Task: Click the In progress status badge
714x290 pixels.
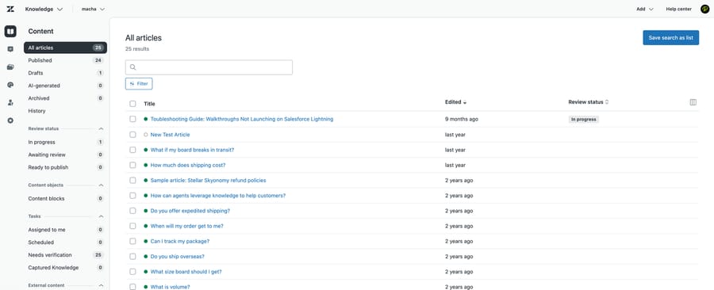Action: point(584,120)
